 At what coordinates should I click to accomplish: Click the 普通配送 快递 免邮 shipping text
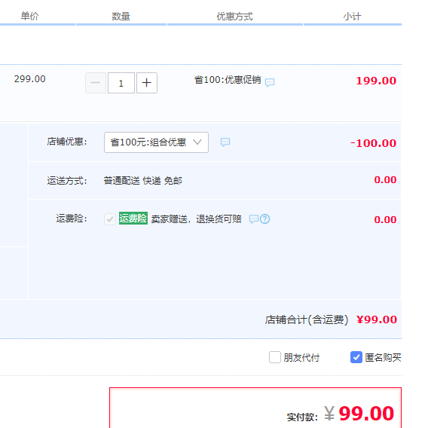[142, 181]
